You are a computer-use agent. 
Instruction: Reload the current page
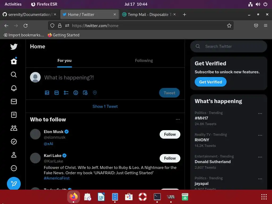tap(25, 26)
